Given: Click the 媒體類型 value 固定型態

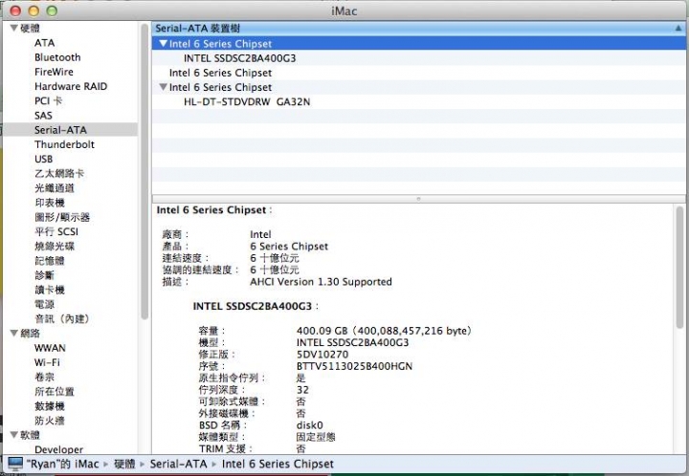Looking at the screenshot, I should click(316, 437).
